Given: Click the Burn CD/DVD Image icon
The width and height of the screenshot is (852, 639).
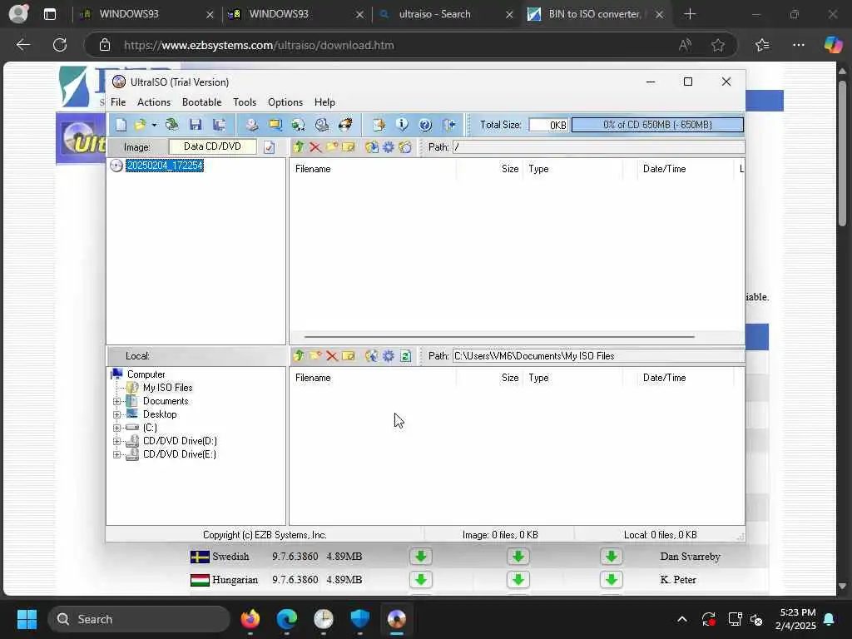Looking at the screenshot, I should [x=345, y=125].
